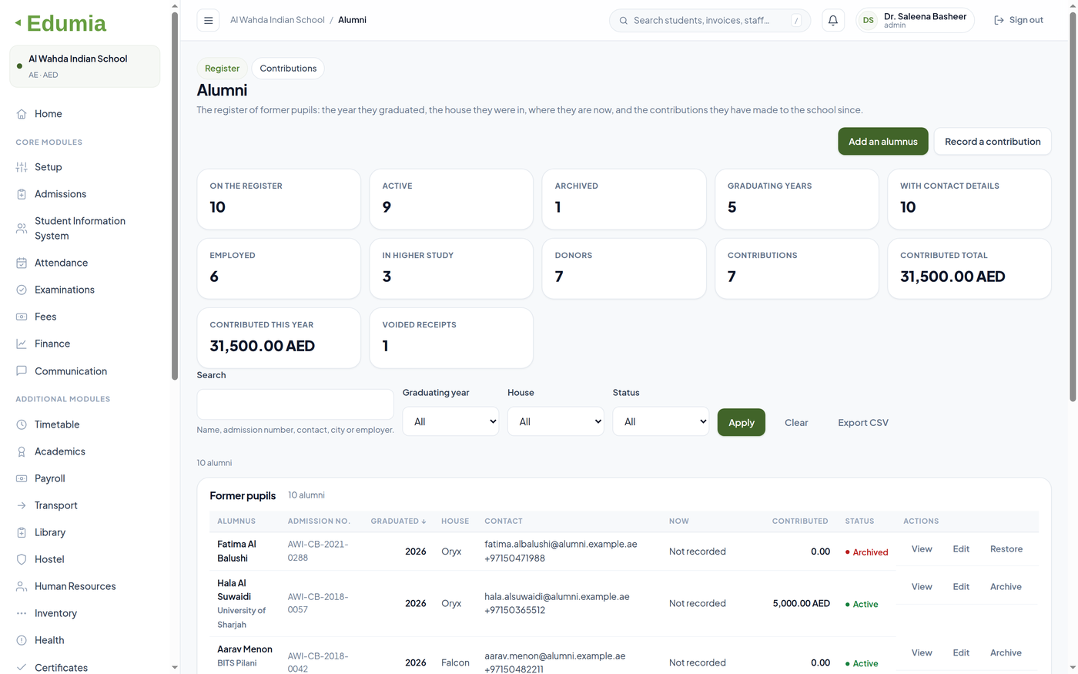View Aarav Menon's alumni record
1078x674 pixels.
click(x=922, y=653)
